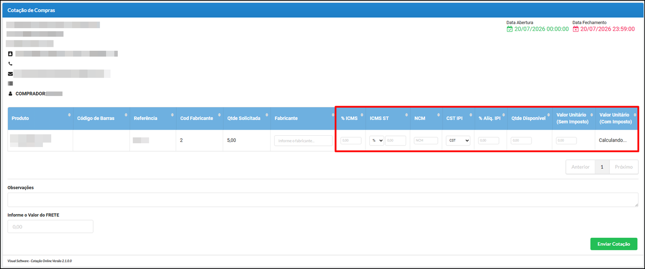This screenshot has width=645, height=269.
Task: Go to Próximo page
Action: tap(624, 167)
